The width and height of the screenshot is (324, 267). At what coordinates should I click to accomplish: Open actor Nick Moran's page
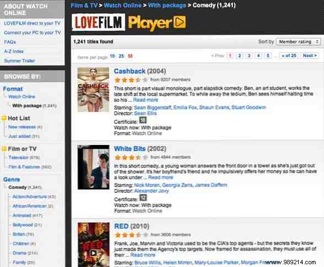tap(147, 185)
